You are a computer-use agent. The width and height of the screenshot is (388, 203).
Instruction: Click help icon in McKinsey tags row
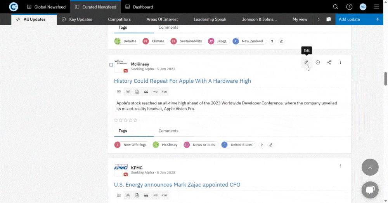(x=262, y=145)
